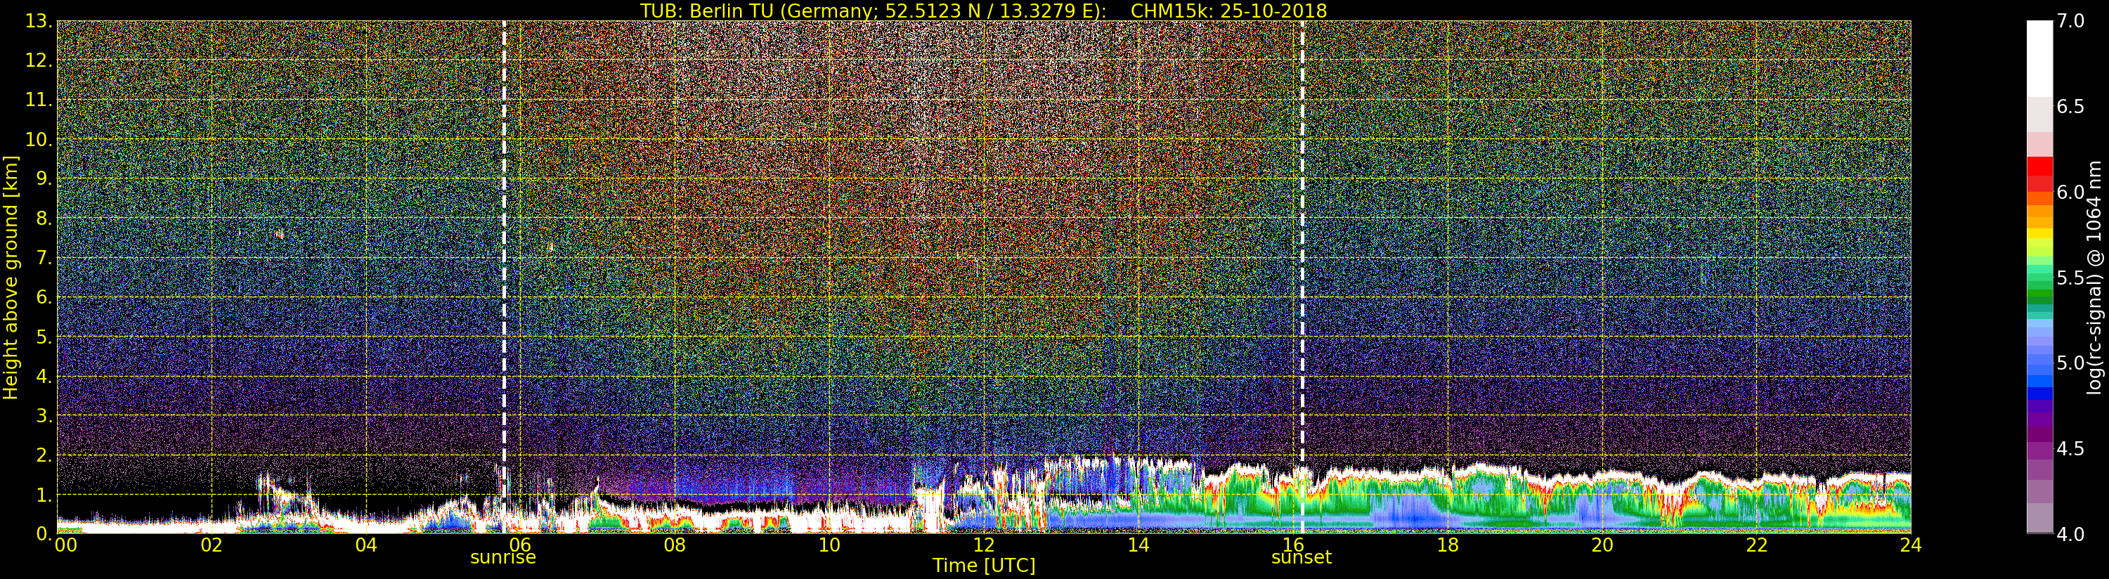Click the colorbar tick label "6.0"
2109x579 pixels.
[x=2070, y=192]
